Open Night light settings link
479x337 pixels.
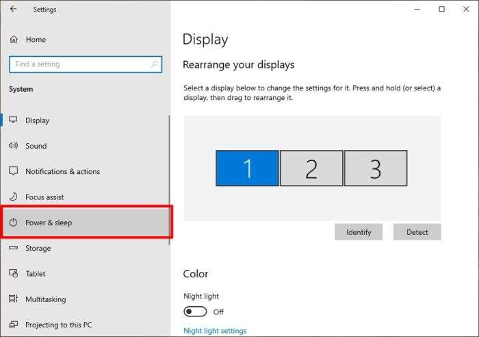pyautogui.click(x=215, y=331)
